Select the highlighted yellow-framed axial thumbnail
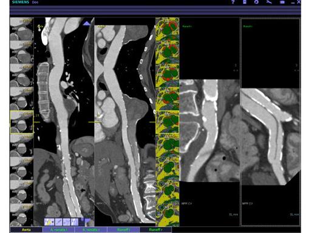This screenshot has width=311, height=233. click(22, 122)
